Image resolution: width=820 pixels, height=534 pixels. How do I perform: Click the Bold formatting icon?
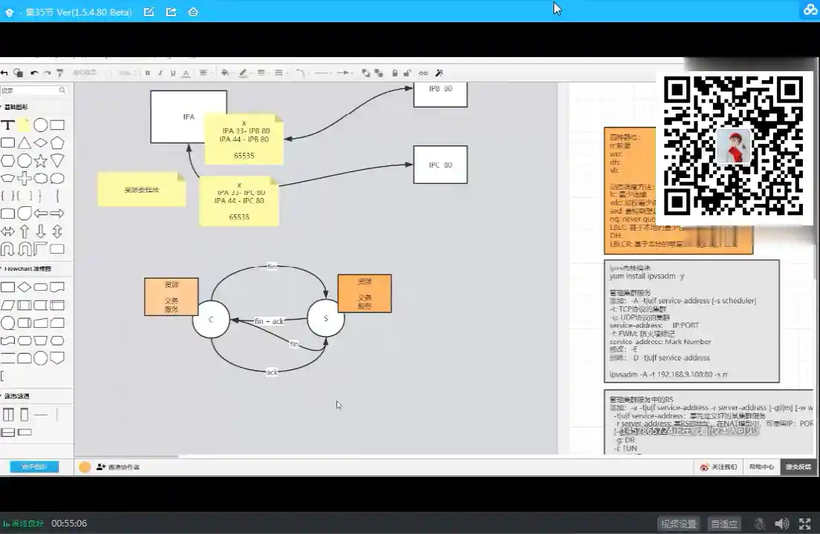click(148, 73)
